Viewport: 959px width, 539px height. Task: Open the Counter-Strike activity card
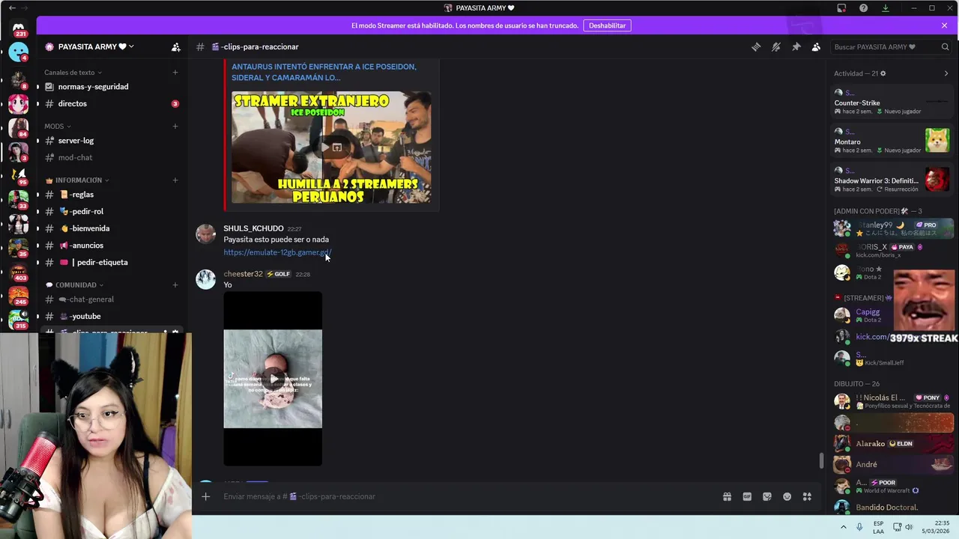(x=892, y=102)
